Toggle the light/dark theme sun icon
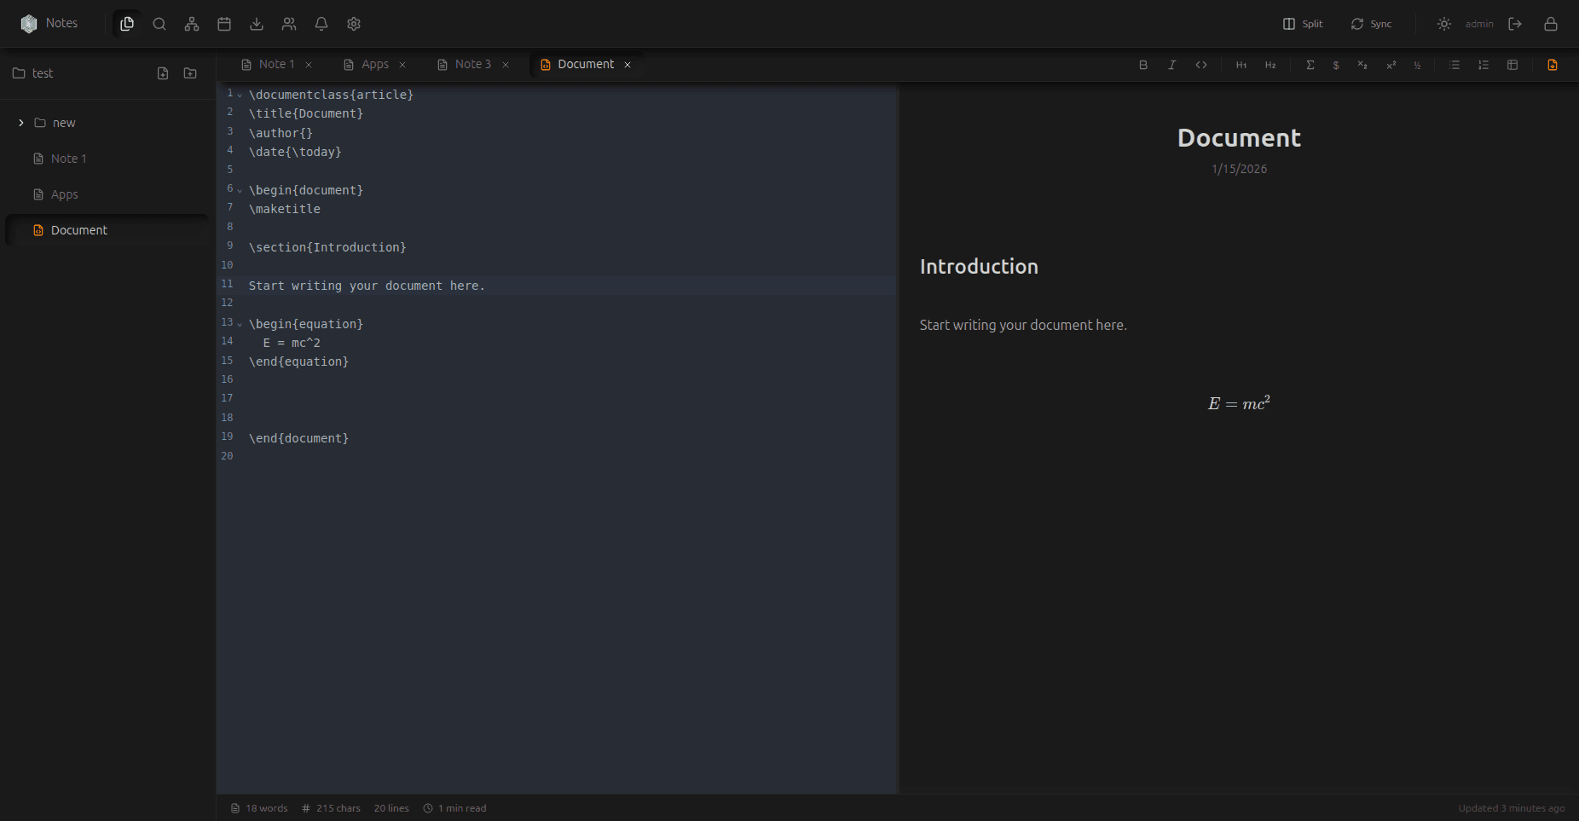 click(1444, 24)
